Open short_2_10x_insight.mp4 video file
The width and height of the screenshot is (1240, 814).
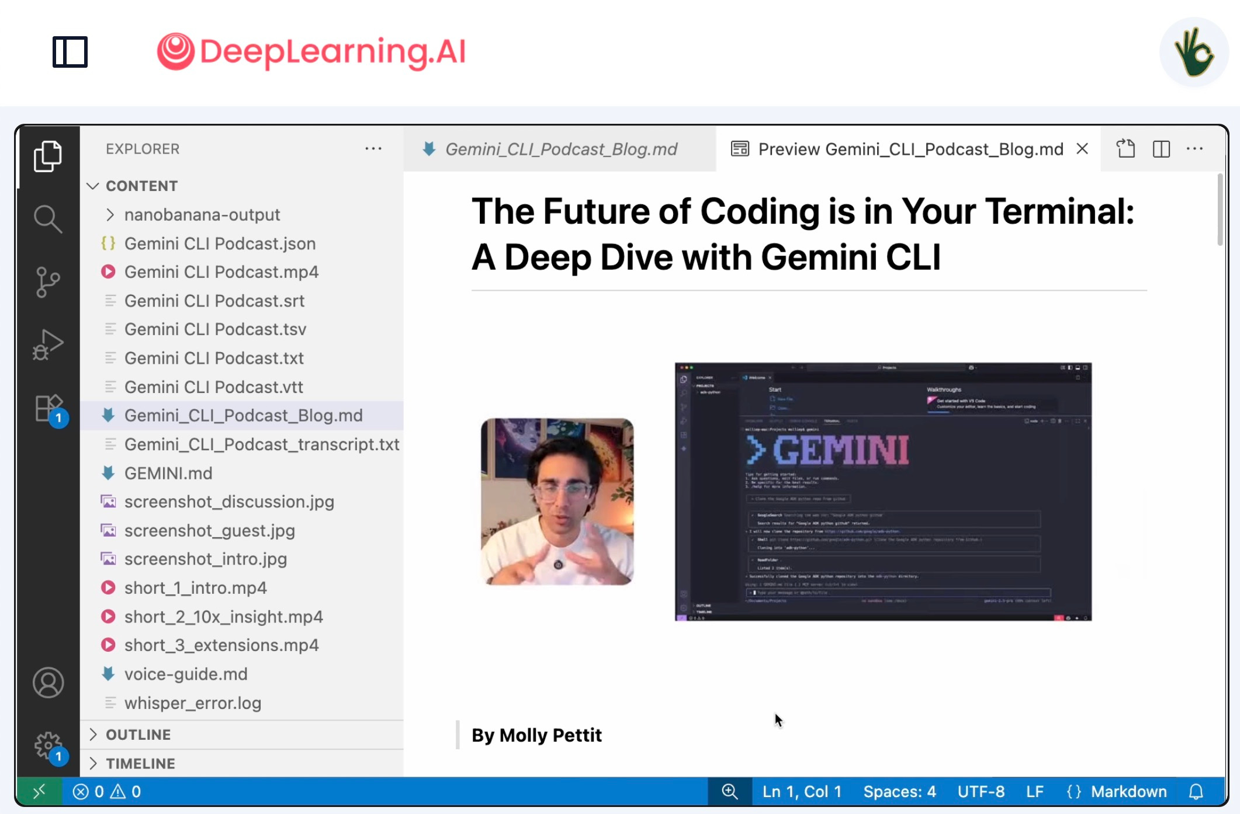(x=241, y=617)
